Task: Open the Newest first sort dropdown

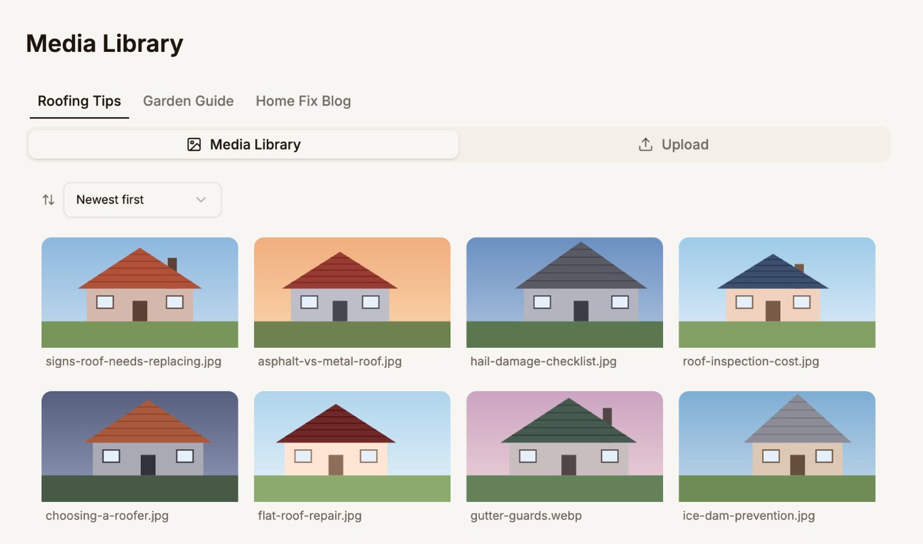Action: tap(143, 200)
